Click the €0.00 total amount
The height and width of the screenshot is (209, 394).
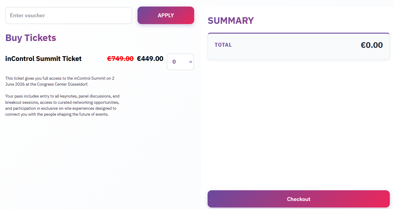coord(372,45)
